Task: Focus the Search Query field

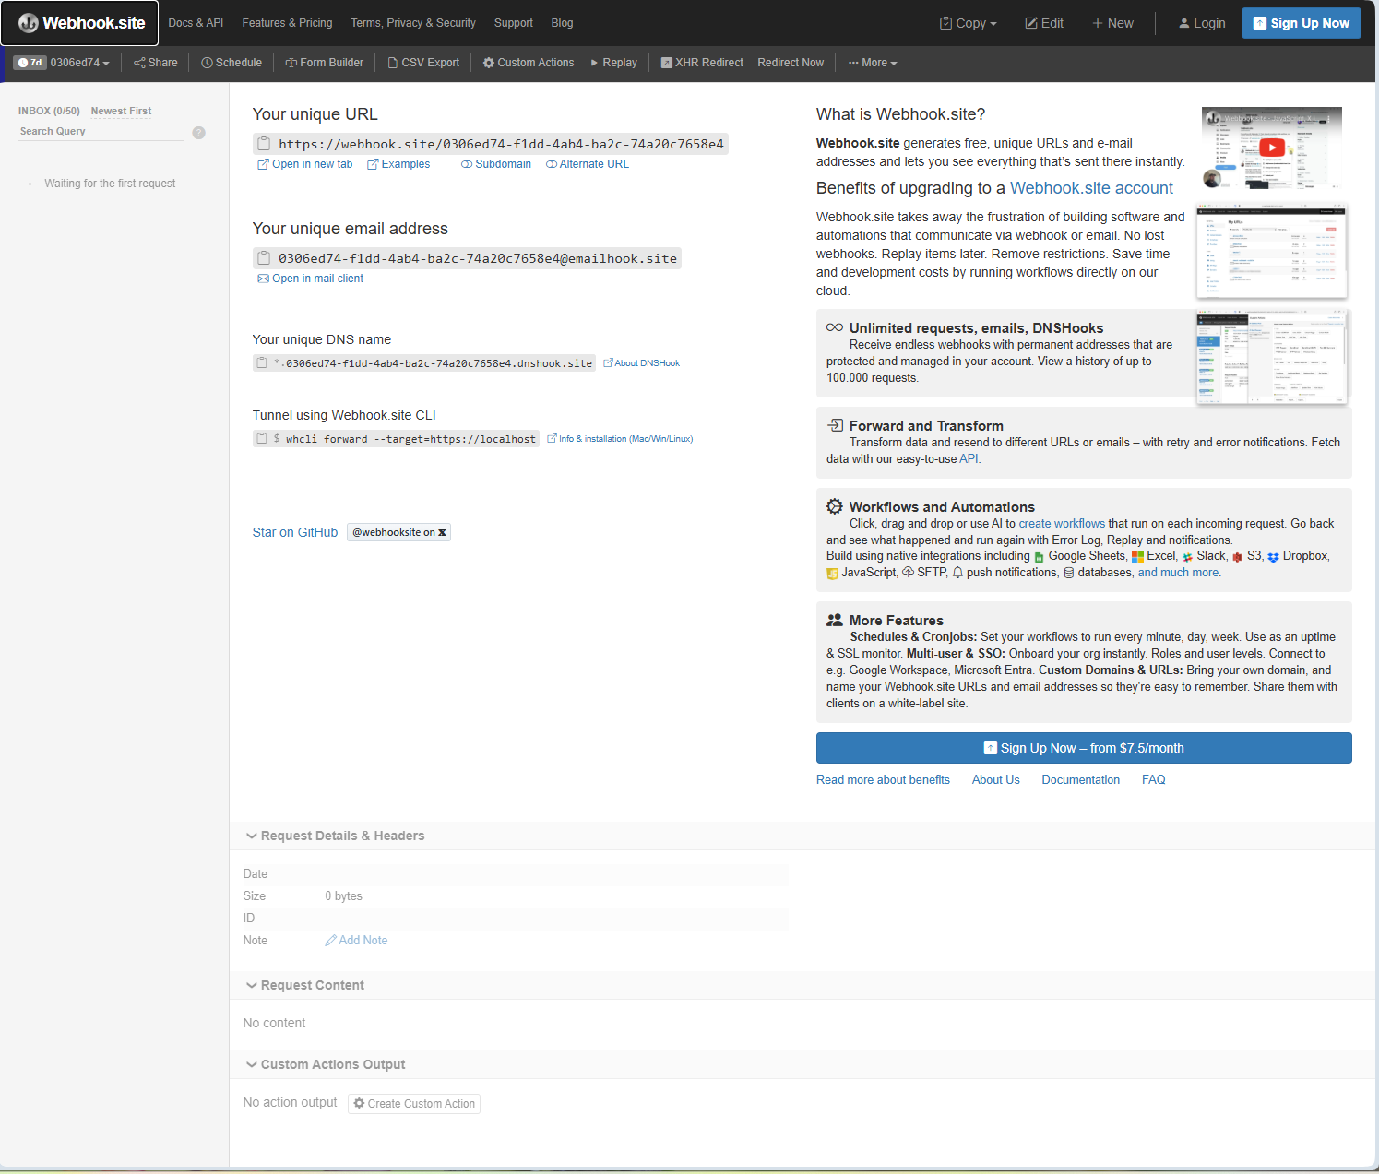Action: coord(101,132)
